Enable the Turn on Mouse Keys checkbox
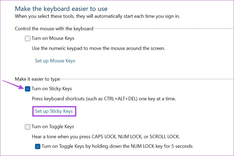The image size is (234, 156). tap(28, 38)
